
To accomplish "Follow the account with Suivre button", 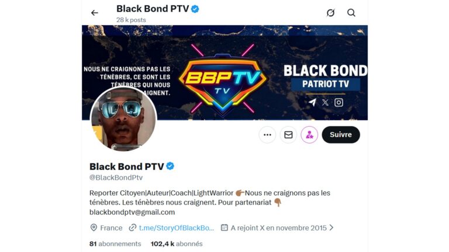I will (341, 135).
